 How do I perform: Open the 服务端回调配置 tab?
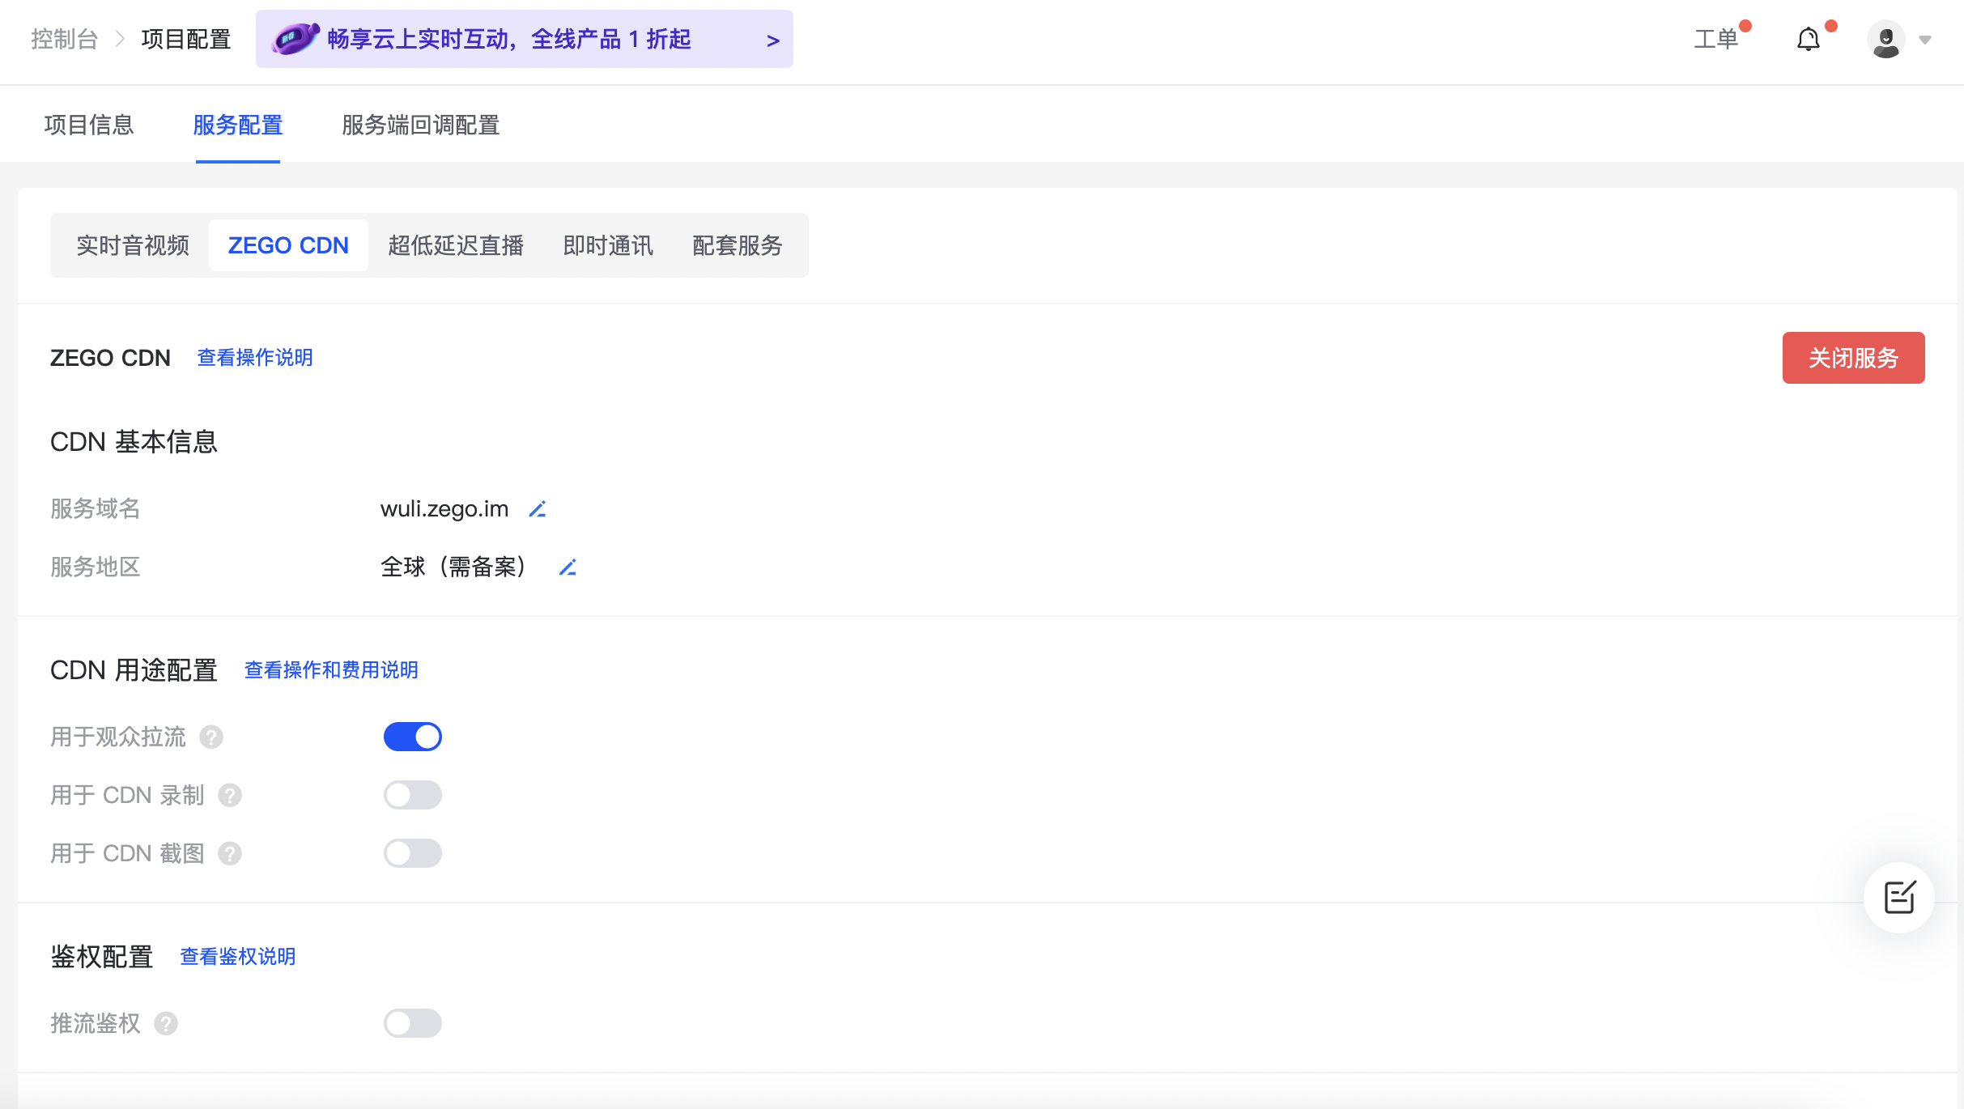point(421,125)
